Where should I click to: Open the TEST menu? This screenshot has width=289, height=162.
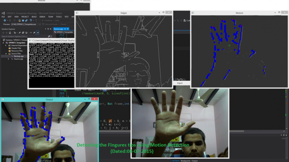click(67, 17)
